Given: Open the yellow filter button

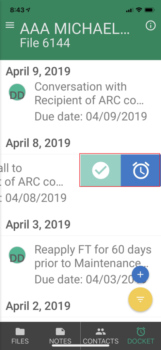Looking at the screenshot, I should (x=140, y=299).
